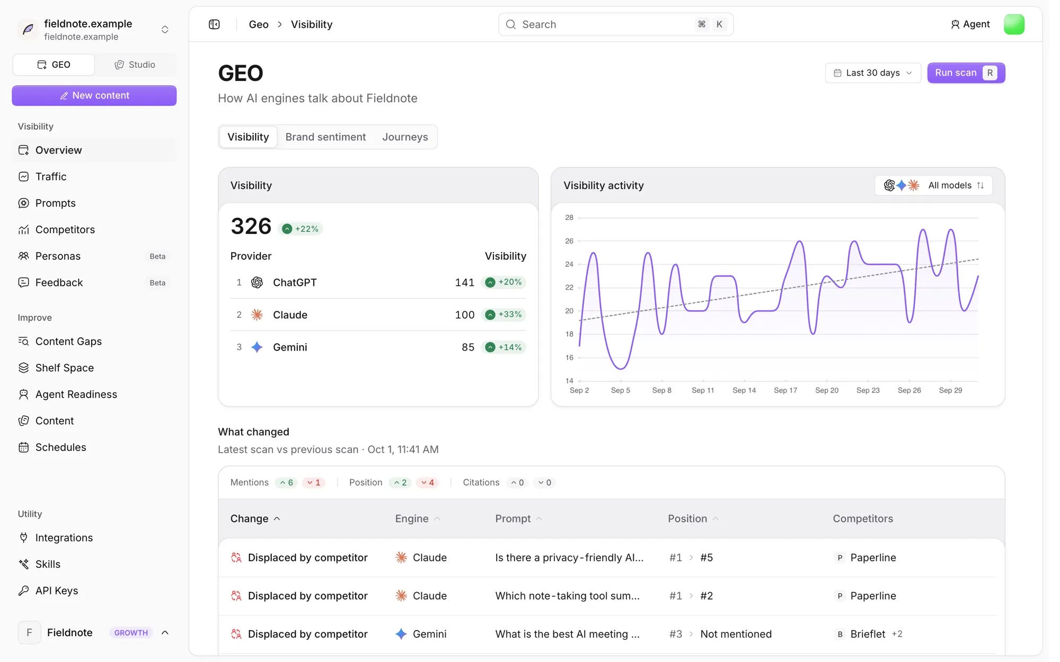This screenshot has width=1060, height=662.
Task: Open the Last 30 days dropdown
Action: coord(873,73)
